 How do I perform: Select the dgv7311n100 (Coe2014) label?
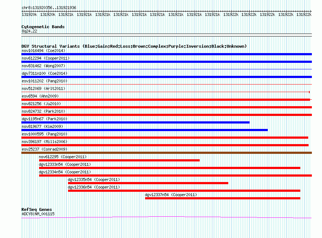click(45, 73)
